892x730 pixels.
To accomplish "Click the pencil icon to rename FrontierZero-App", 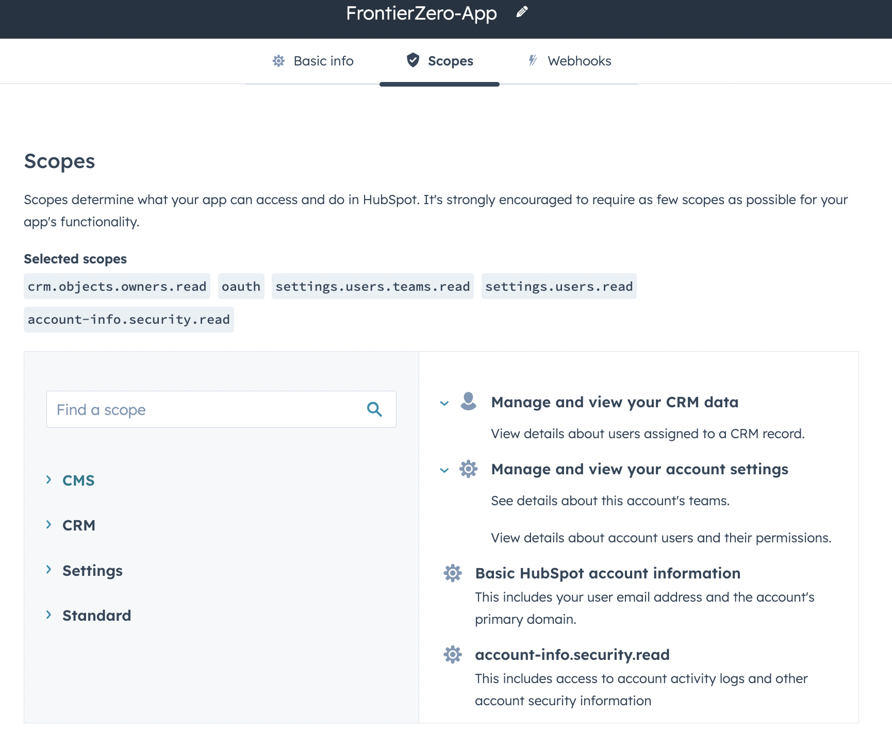I will [x=522, y=12].
